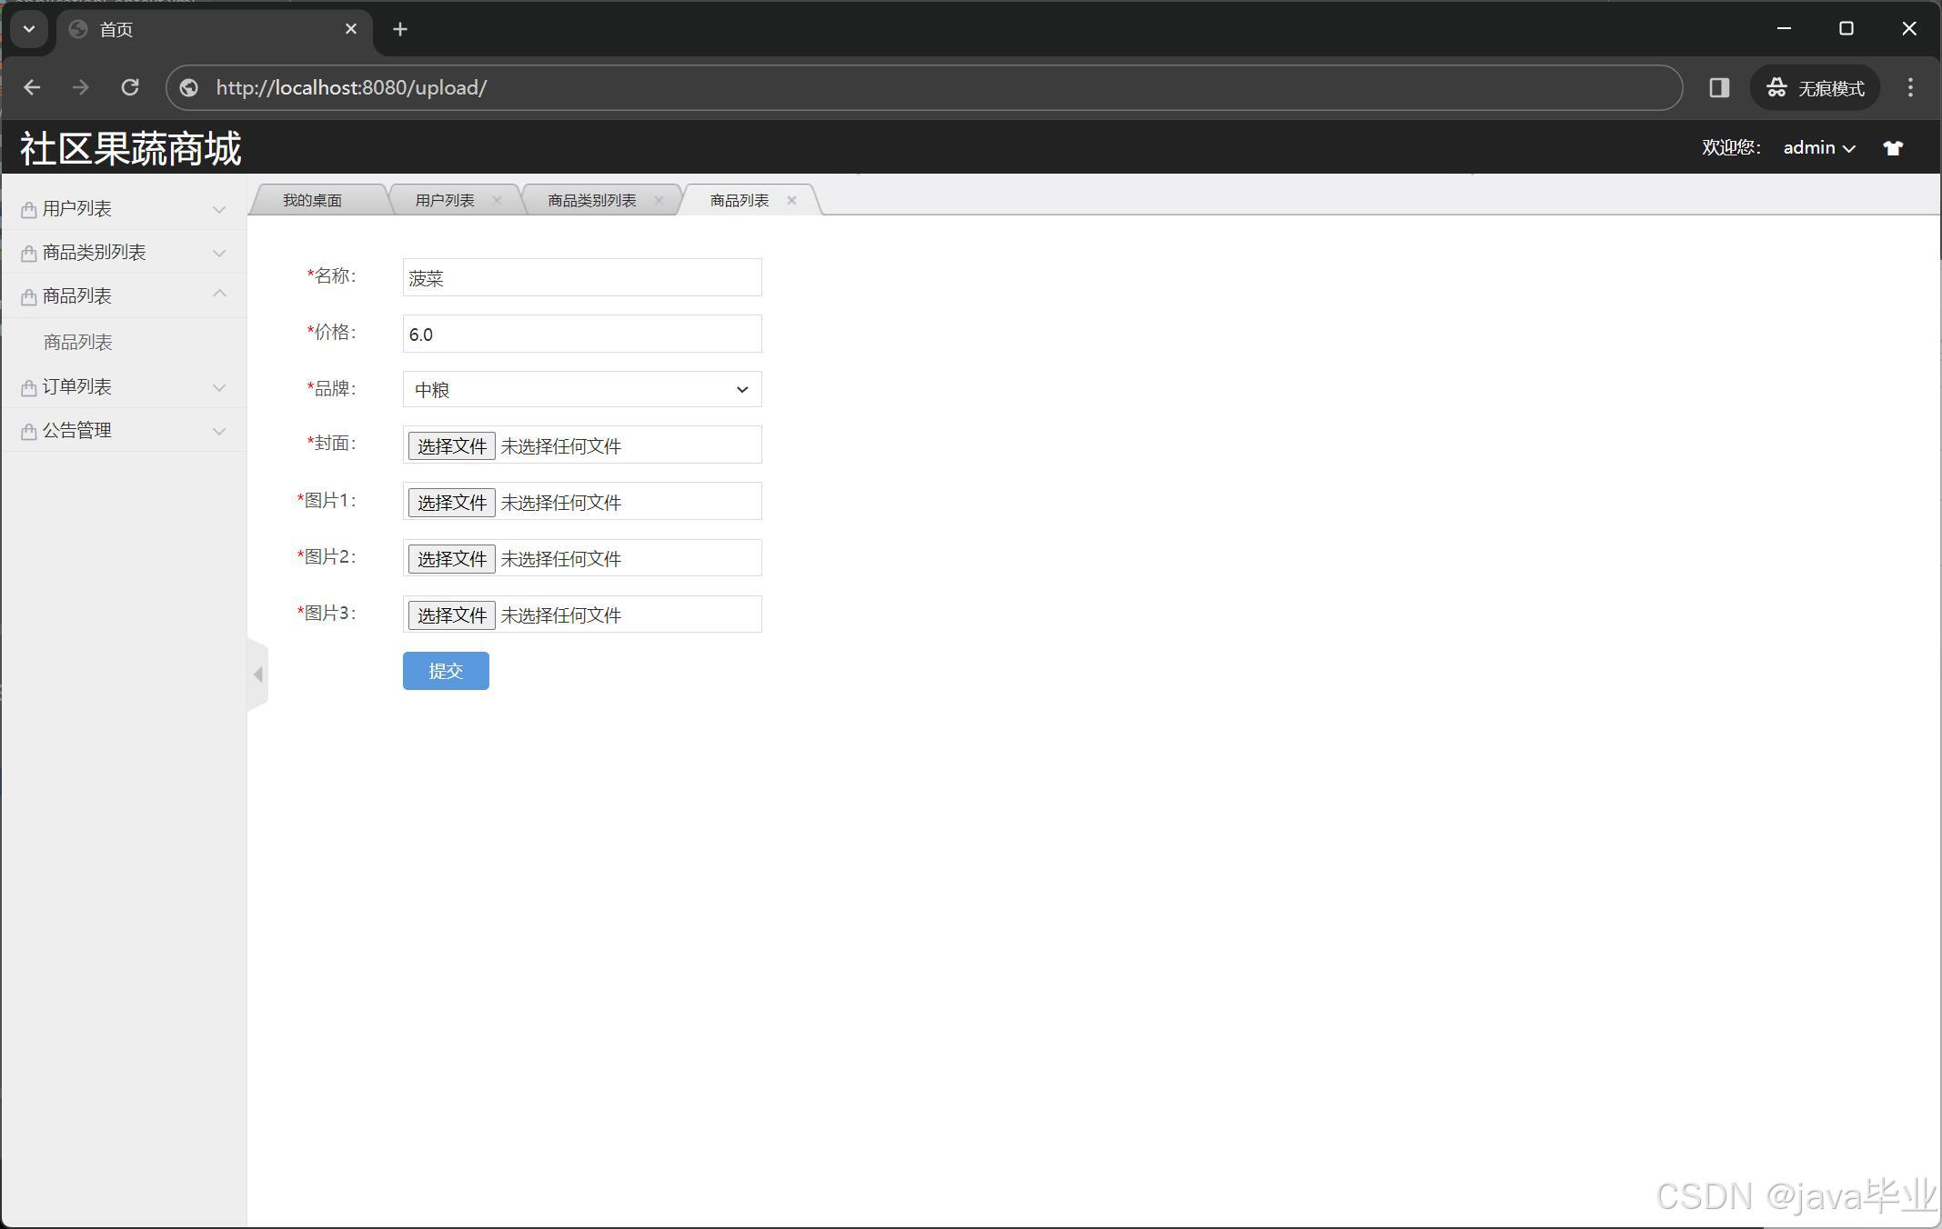
Task: Click the lock icon beside 商品列表 menu
Action: click(29, 297)
